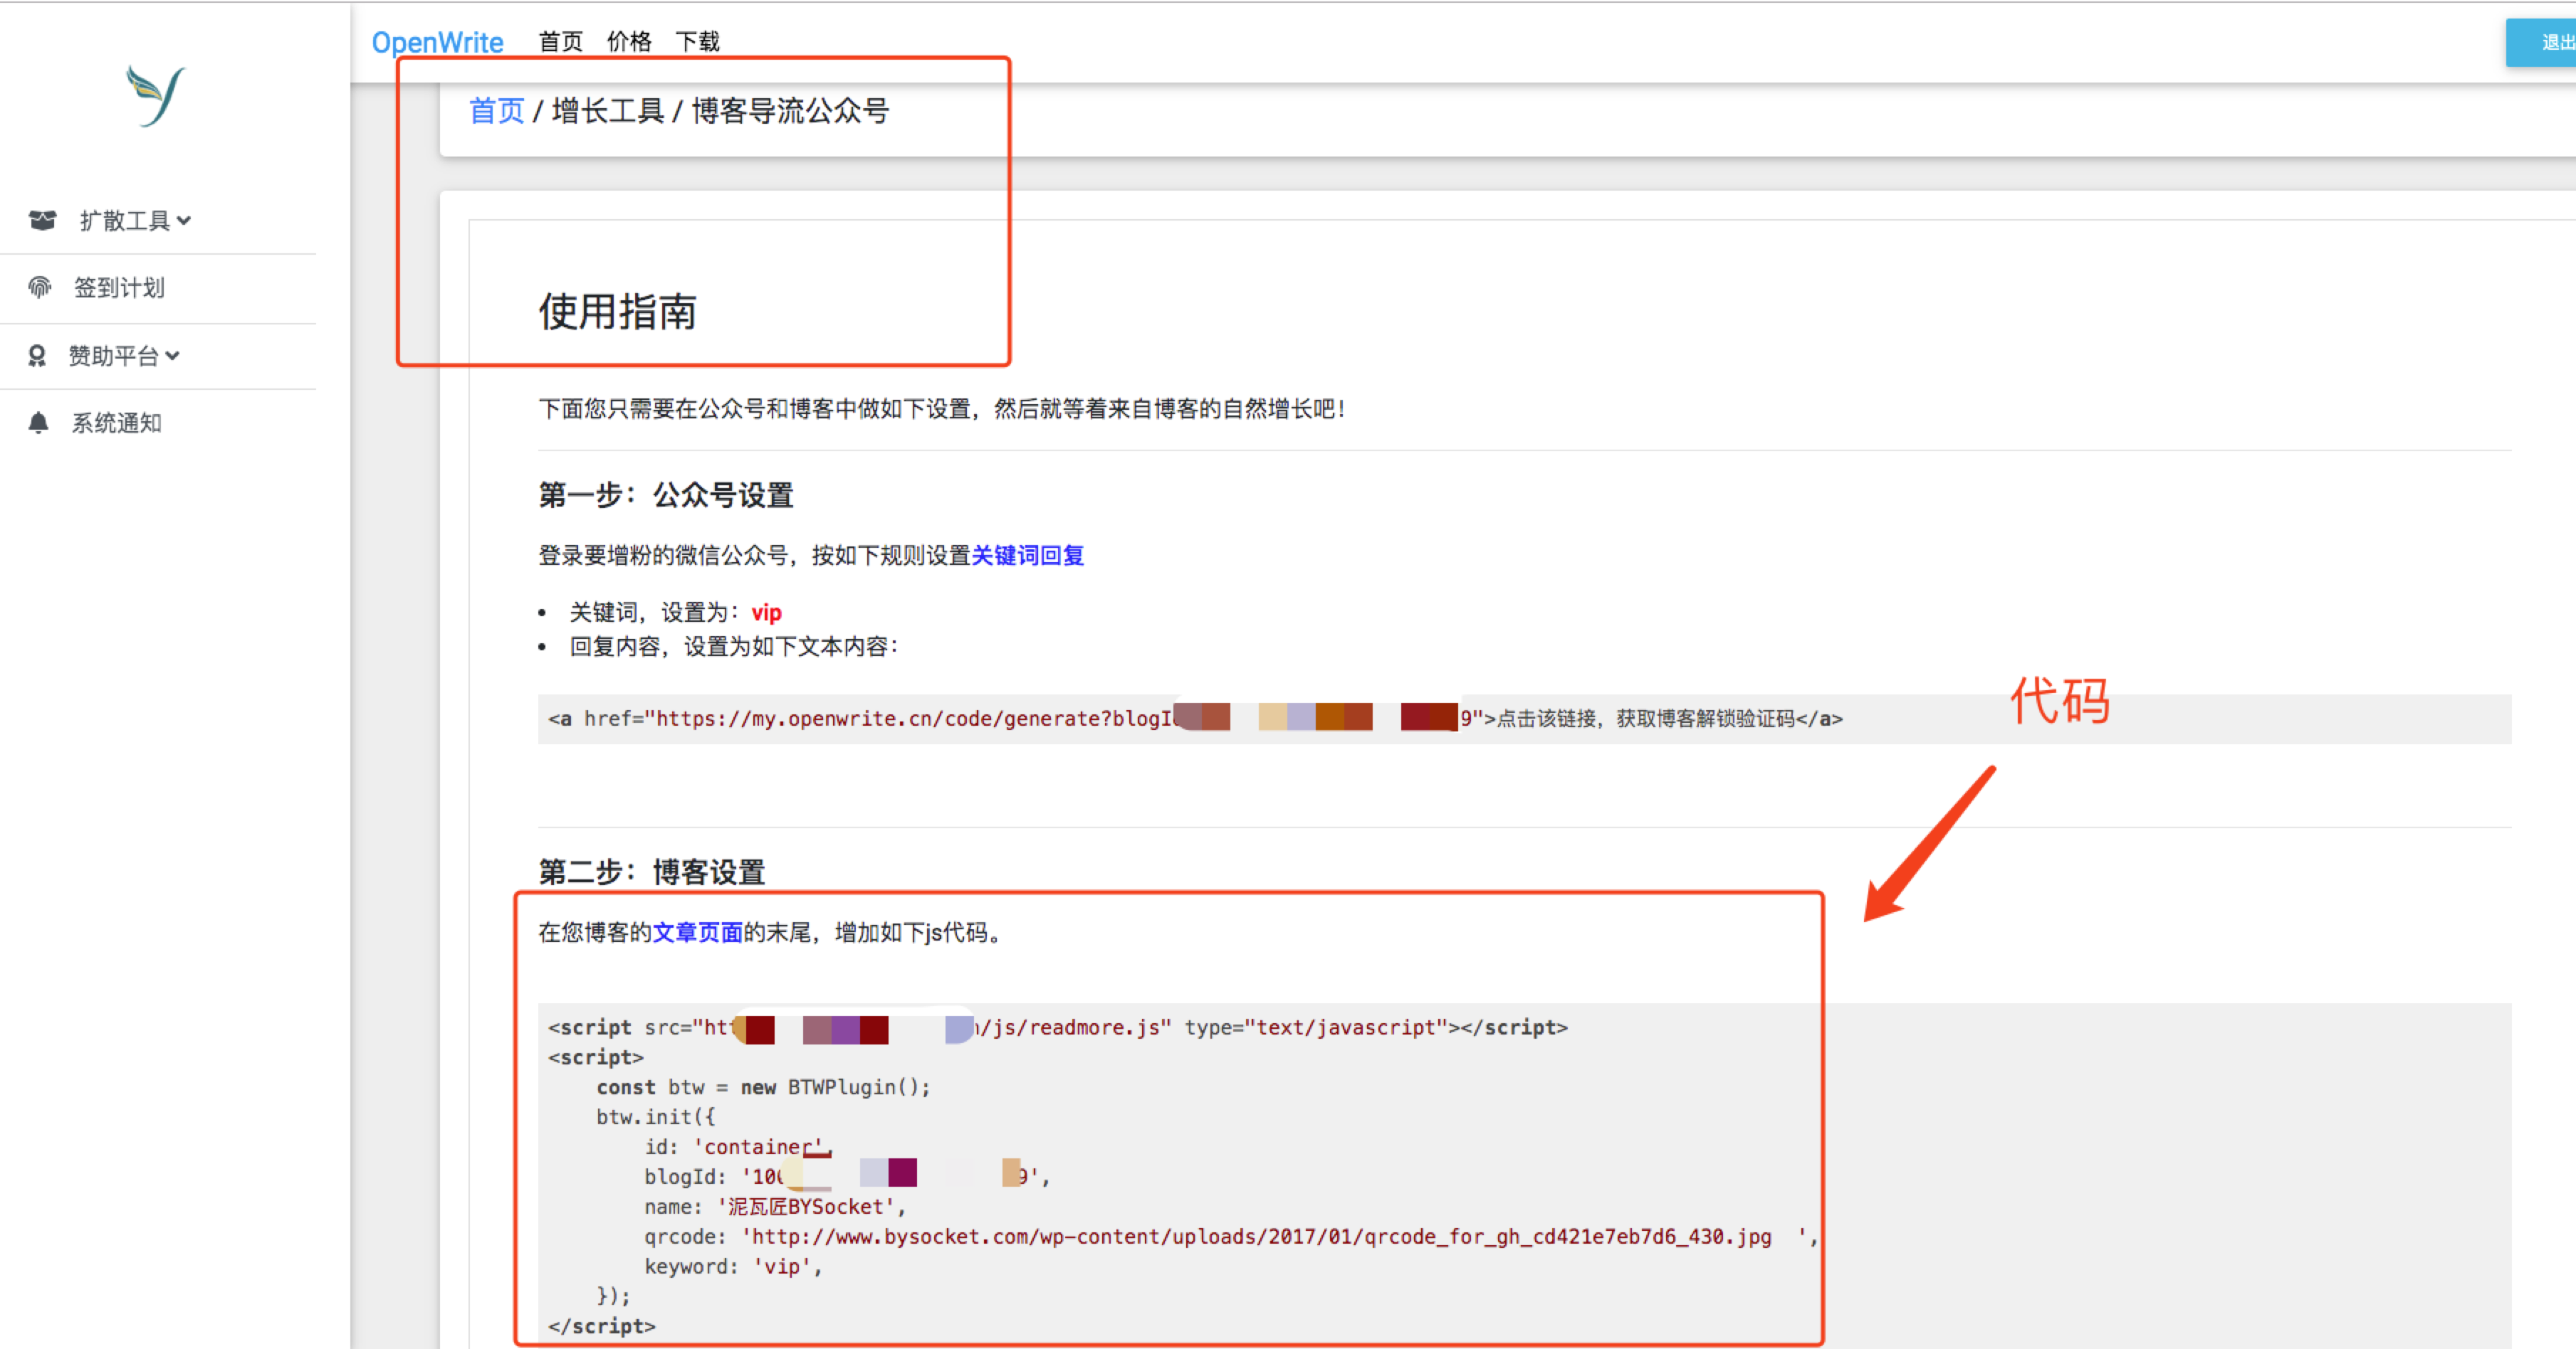Click the fingerprint icon beside 签到计划
The image size is (2576, 1349).
[x=40, y=287]
